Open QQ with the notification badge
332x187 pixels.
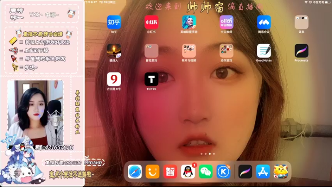pos(188,172)
